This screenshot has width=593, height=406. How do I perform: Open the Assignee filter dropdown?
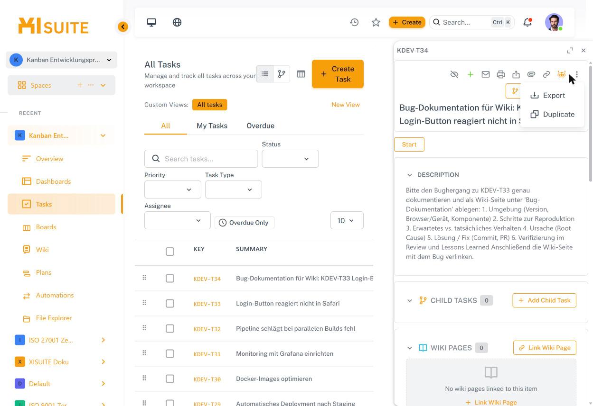click(x=177, y=220)
